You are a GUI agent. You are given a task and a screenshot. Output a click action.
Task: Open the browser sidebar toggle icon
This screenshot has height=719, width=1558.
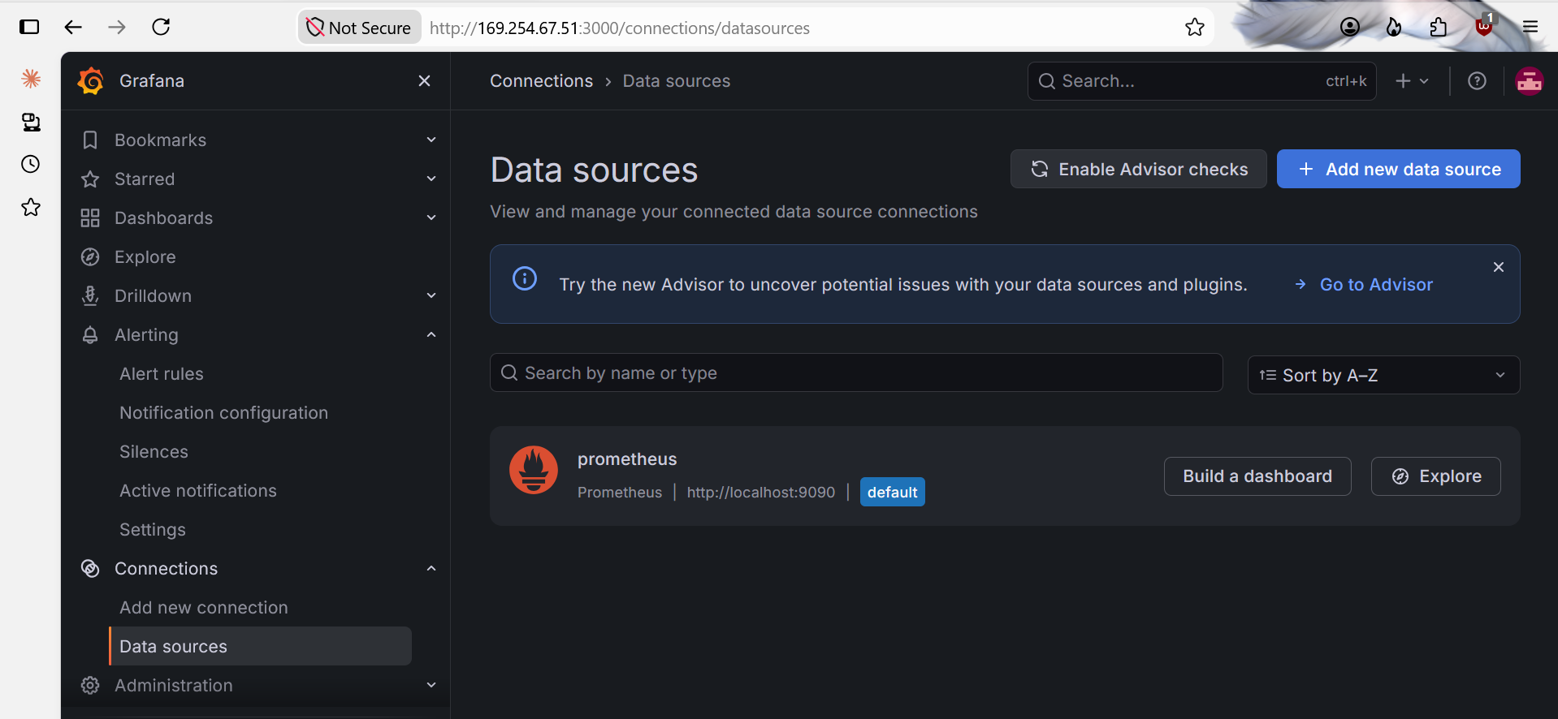point(29,27)
